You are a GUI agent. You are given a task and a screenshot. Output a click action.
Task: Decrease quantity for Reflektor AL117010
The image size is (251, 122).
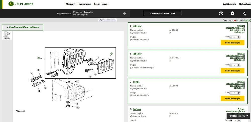(x=231, y=65)
